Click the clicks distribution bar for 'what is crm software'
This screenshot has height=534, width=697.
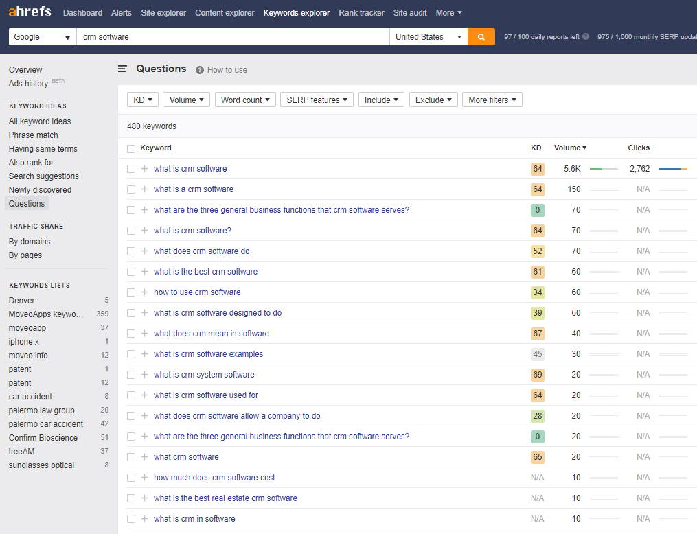click(673, 169)
